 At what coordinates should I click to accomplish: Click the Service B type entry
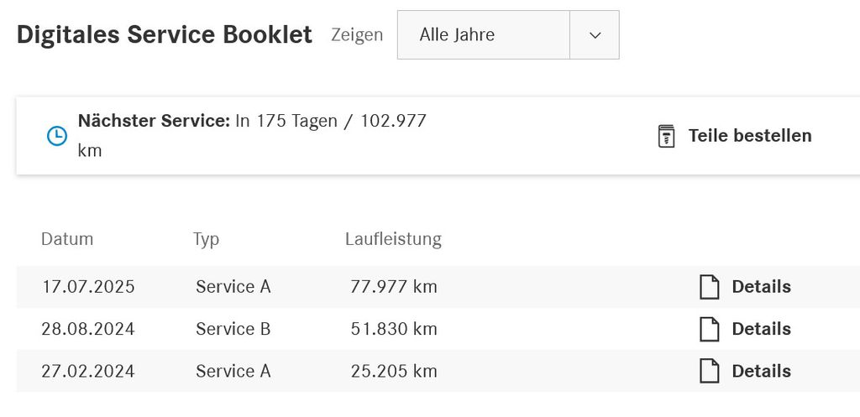coord(233,329)
